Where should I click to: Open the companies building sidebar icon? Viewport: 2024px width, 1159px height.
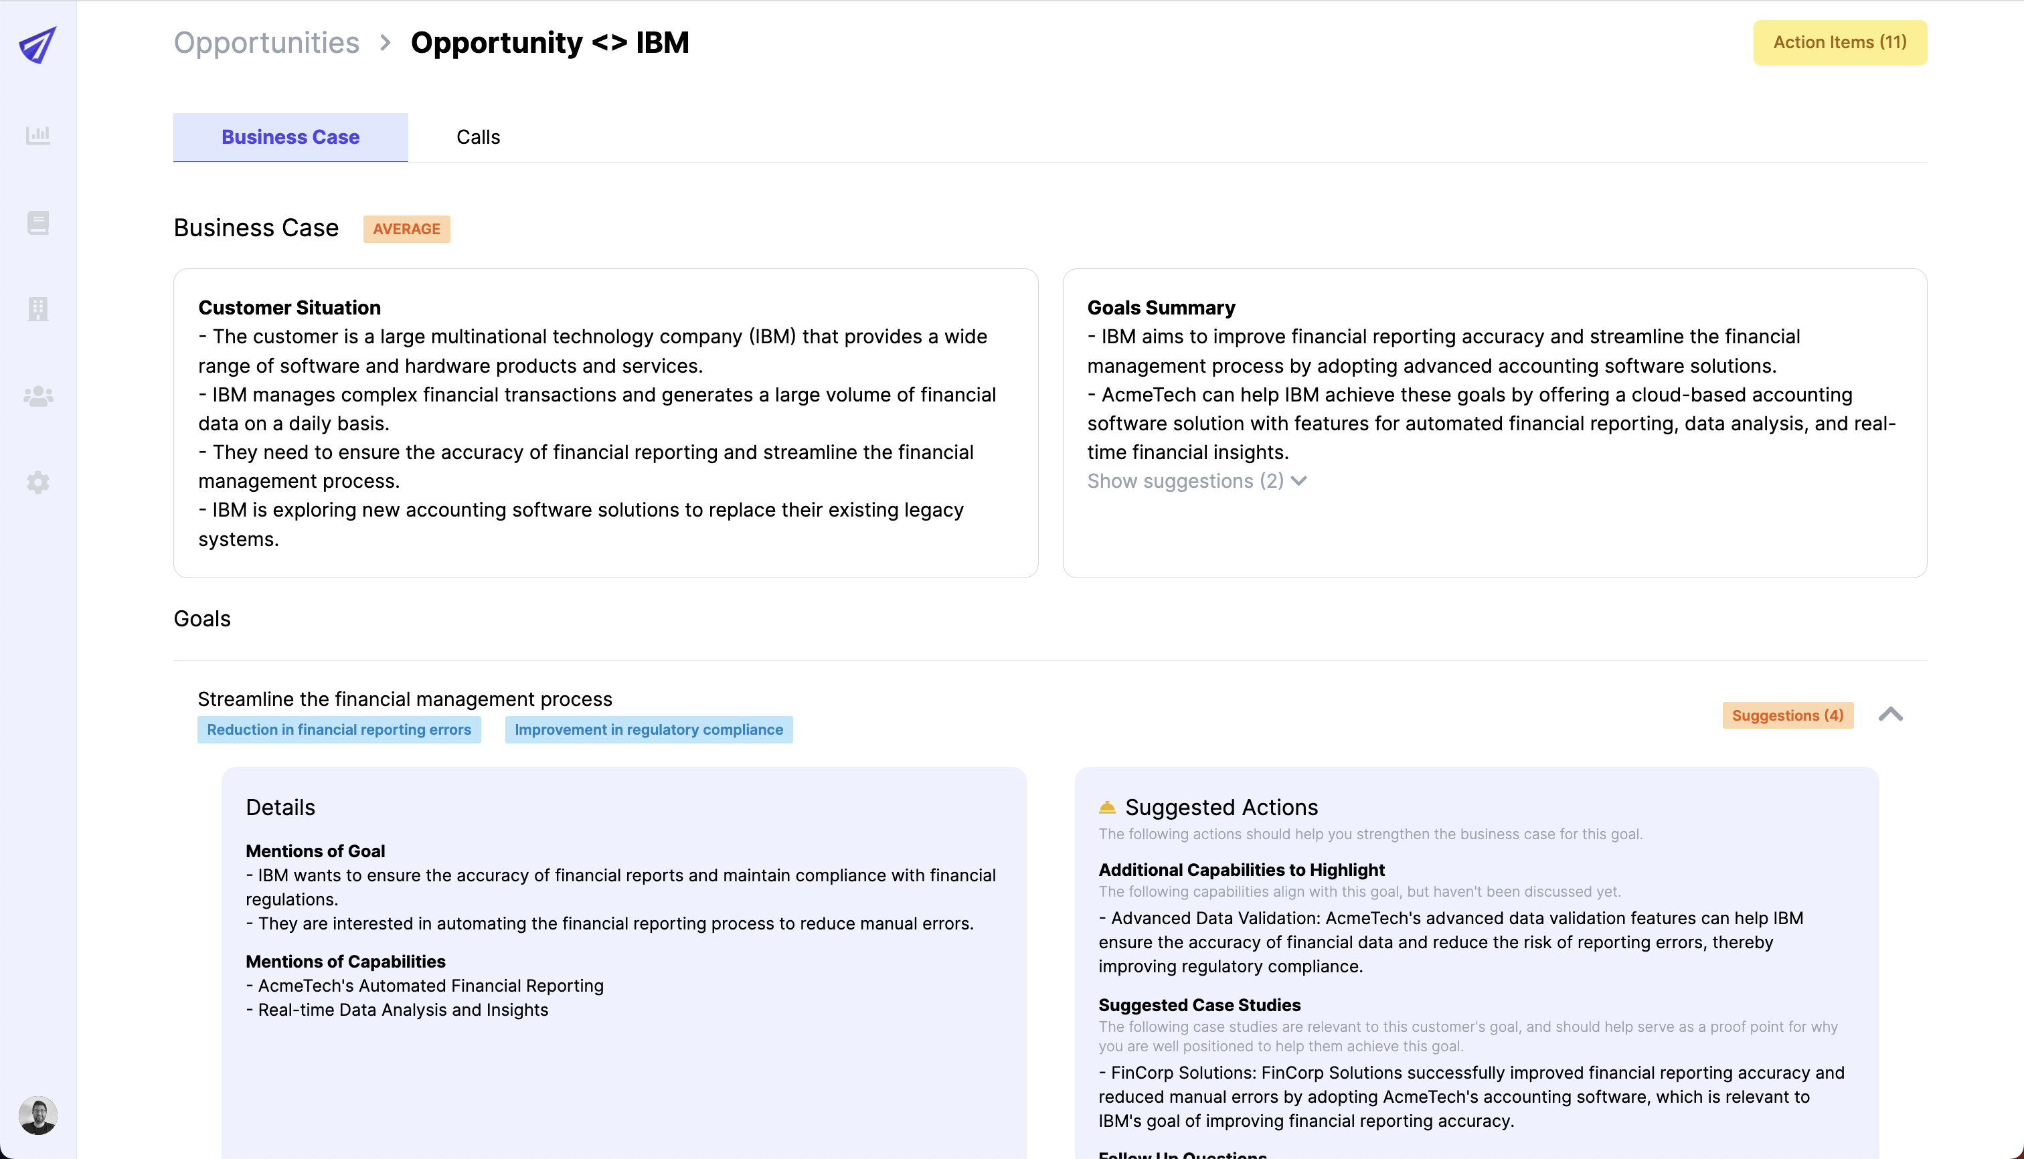tap(37, 309)
